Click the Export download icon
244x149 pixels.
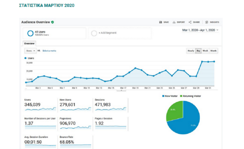tap(174, 22)
